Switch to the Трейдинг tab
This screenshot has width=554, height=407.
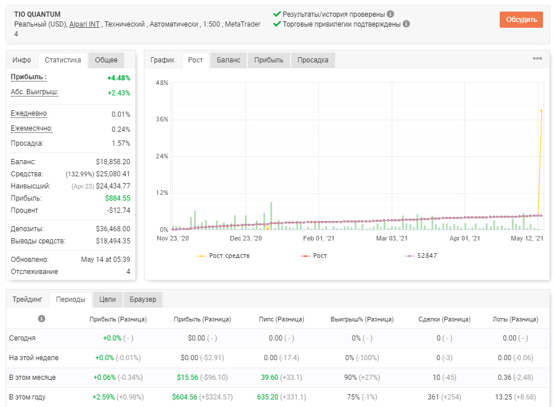pyautogui.click(x=27, y=299)
